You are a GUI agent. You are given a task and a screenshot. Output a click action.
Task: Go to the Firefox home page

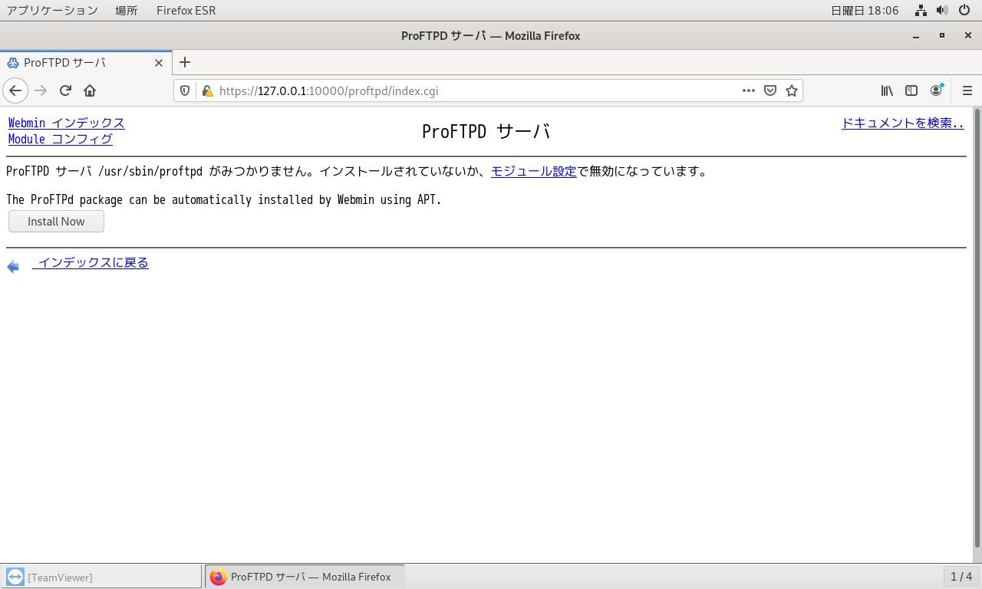[x=90, y=90]
